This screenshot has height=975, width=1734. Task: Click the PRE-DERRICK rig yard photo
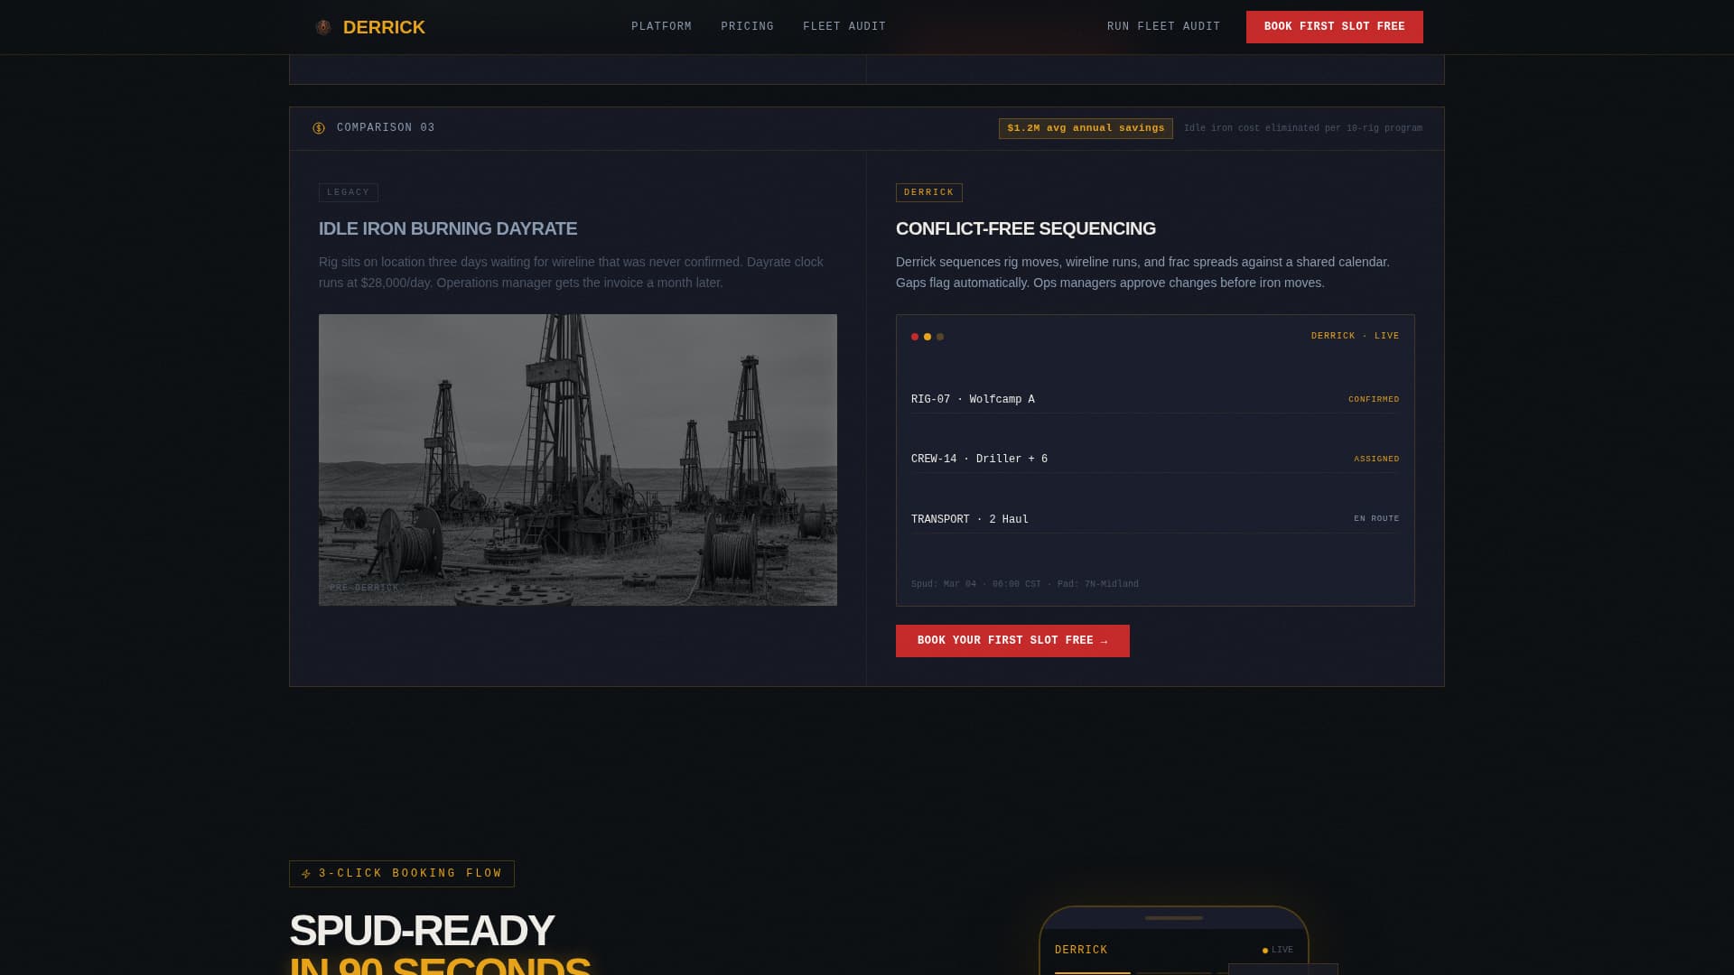pyautogui.click(x=577, y=460)
